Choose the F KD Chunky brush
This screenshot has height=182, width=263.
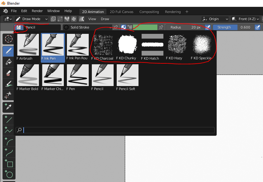[128, 48]
